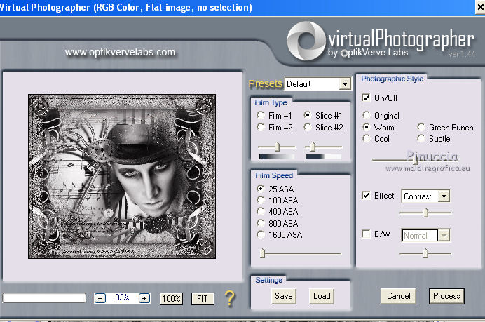Cancel the Virtual Photographer dialog
485x322 pixels.
tap(398, 296)
